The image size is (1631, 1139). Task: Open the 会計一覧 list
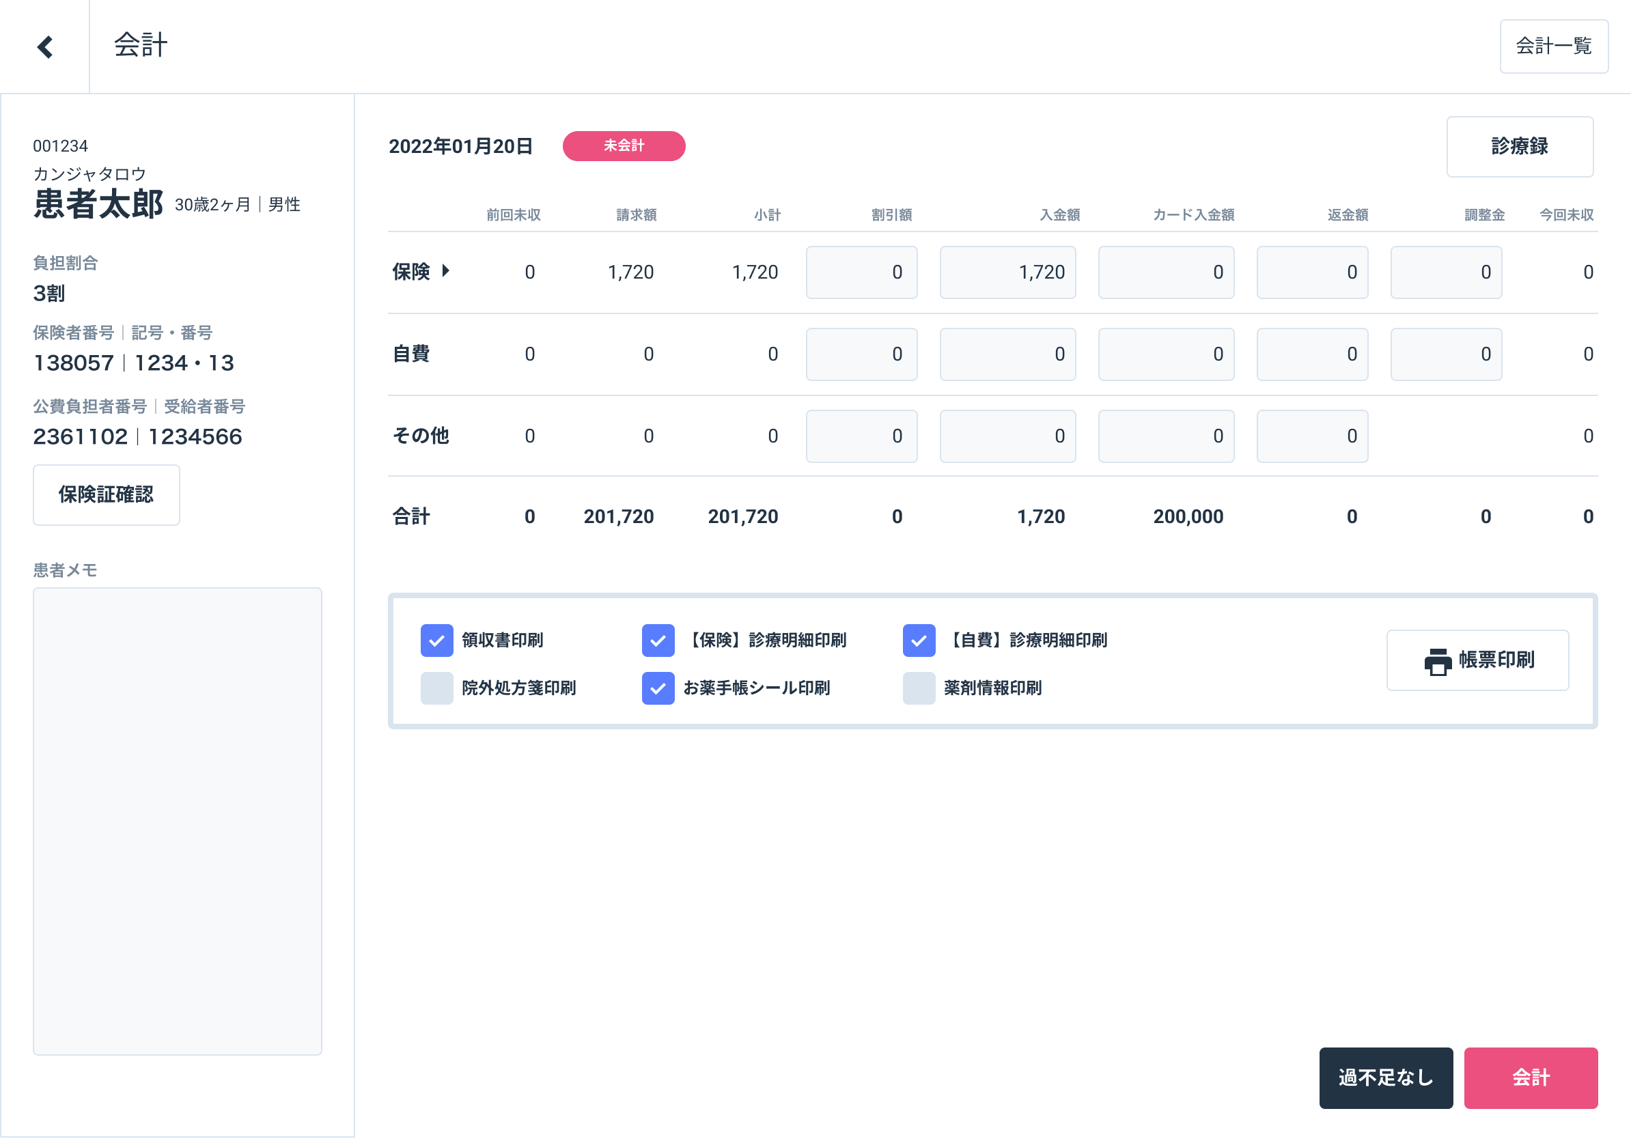point(1553,46)
